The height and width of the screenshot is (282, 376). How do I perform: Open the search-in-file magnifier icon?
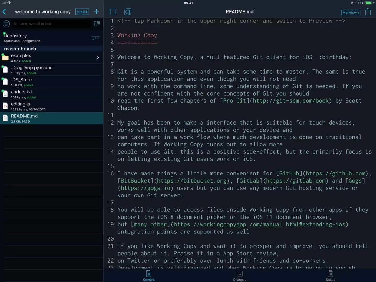127,11
